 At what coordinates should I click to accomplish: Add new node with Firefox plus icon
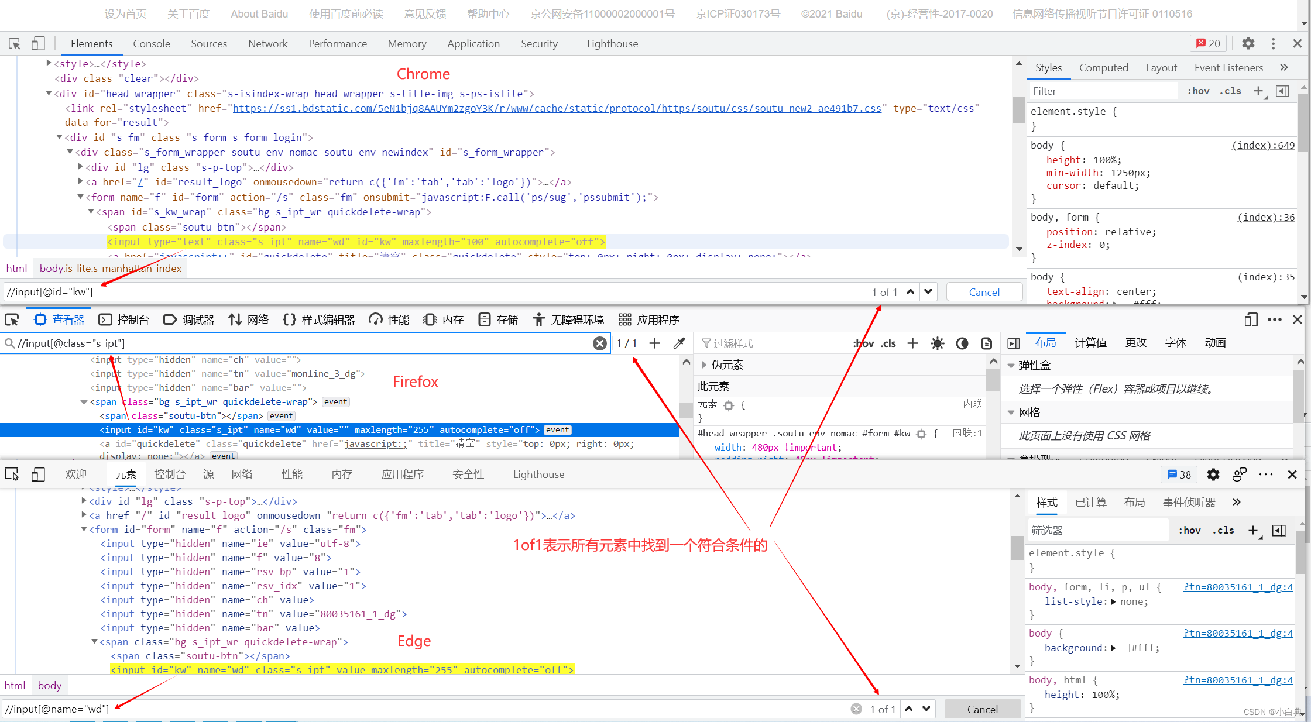pyautogui.click(x=654, y=343)
